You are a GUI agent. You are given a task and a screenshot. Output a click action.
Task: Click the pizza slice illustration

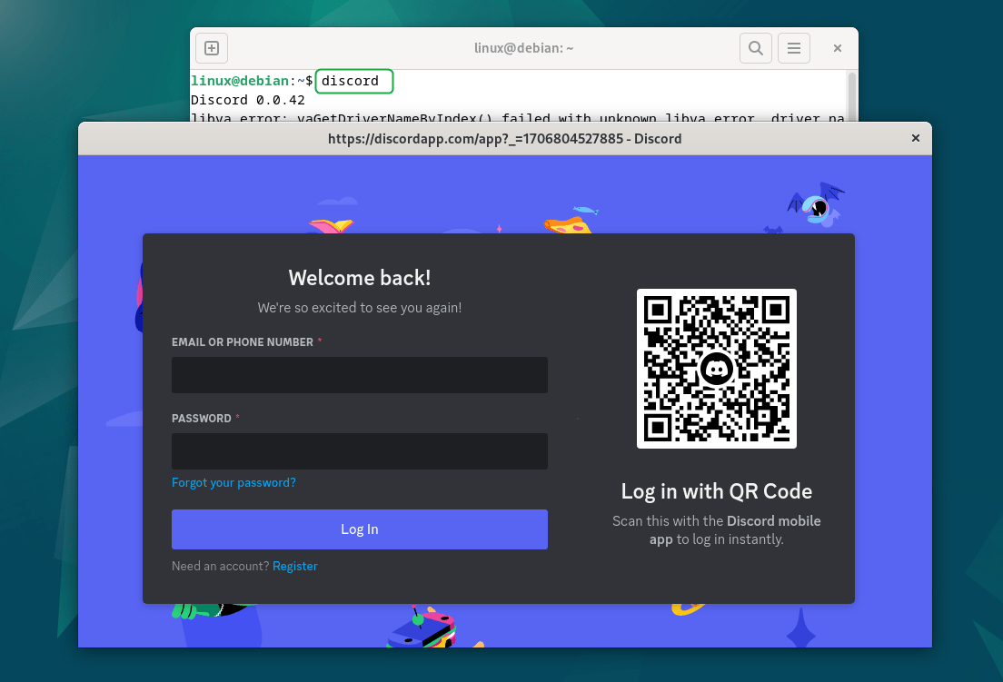568,222
